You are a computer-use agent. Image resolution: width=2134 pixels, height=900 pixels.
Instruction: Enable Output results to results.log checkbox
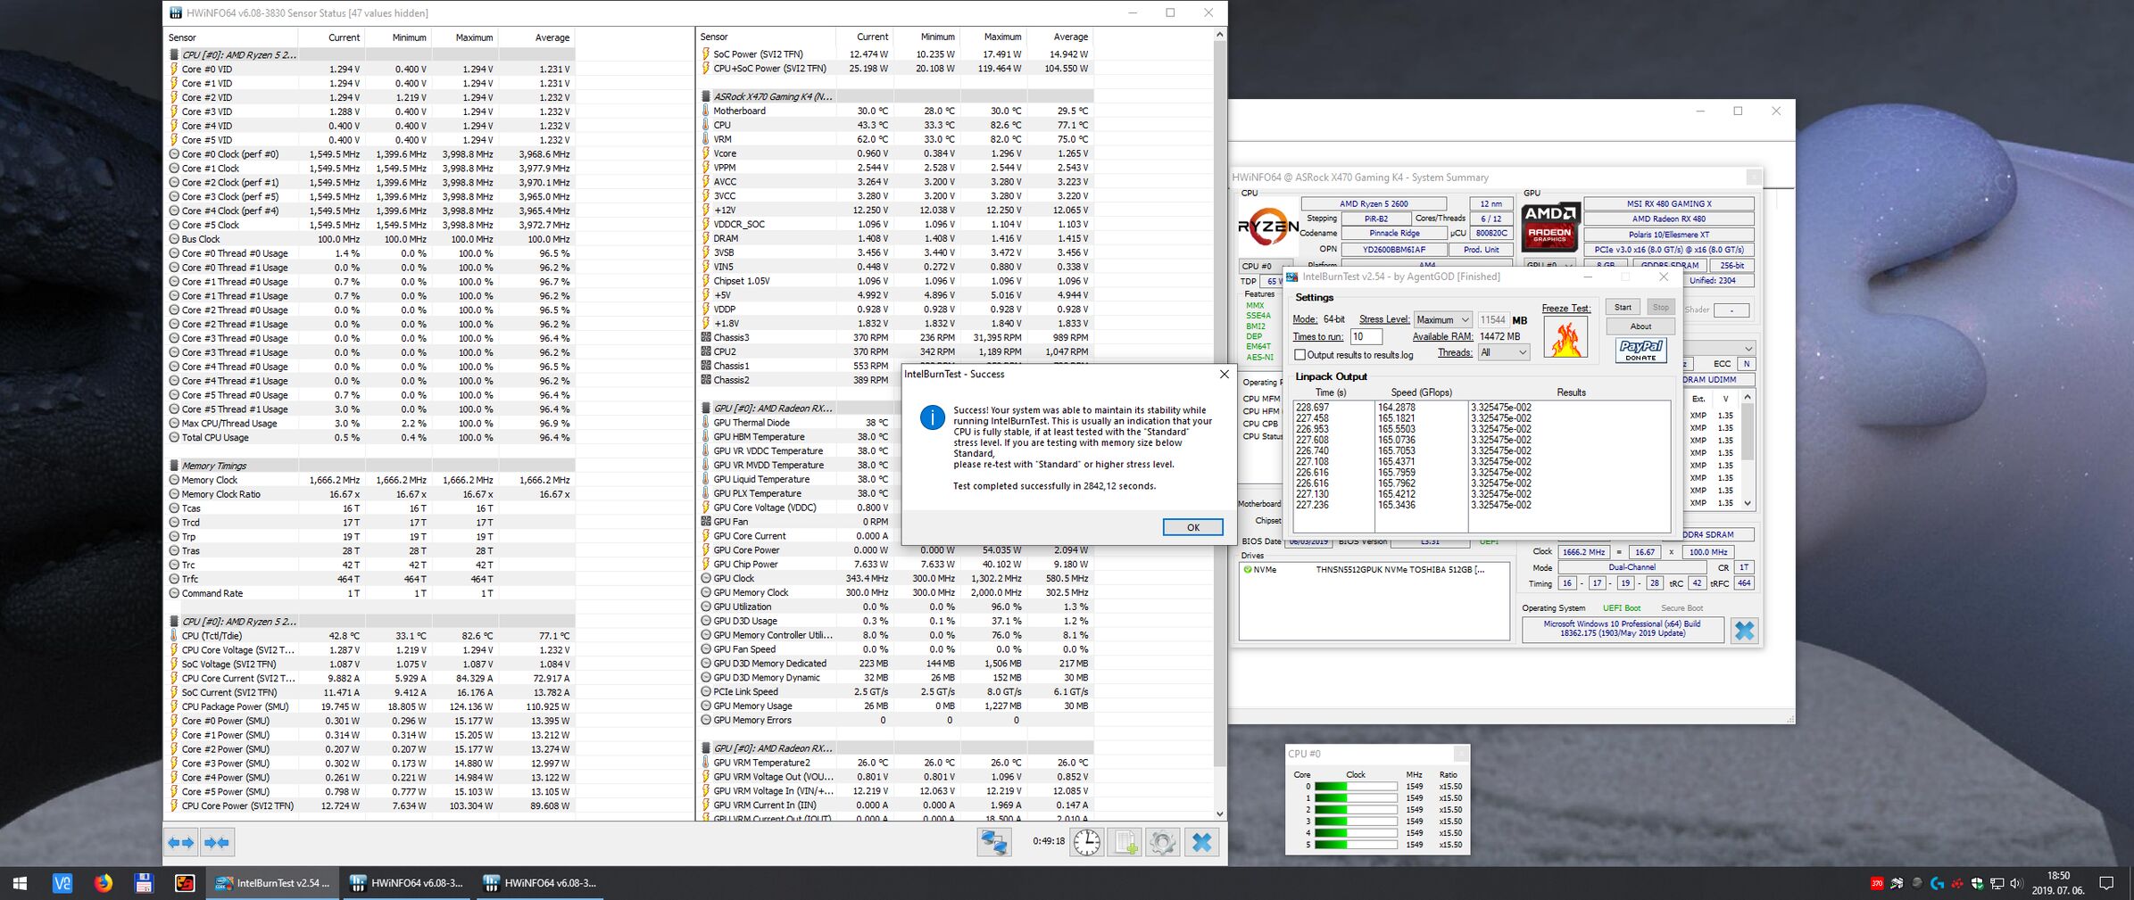1300,355
